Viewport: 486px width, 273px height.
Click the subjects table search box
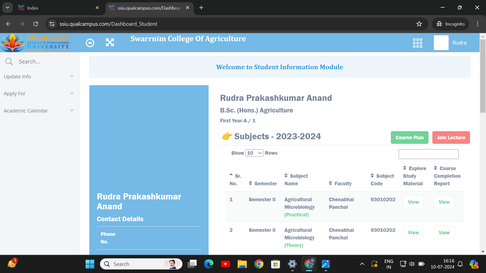coord(428,154)
